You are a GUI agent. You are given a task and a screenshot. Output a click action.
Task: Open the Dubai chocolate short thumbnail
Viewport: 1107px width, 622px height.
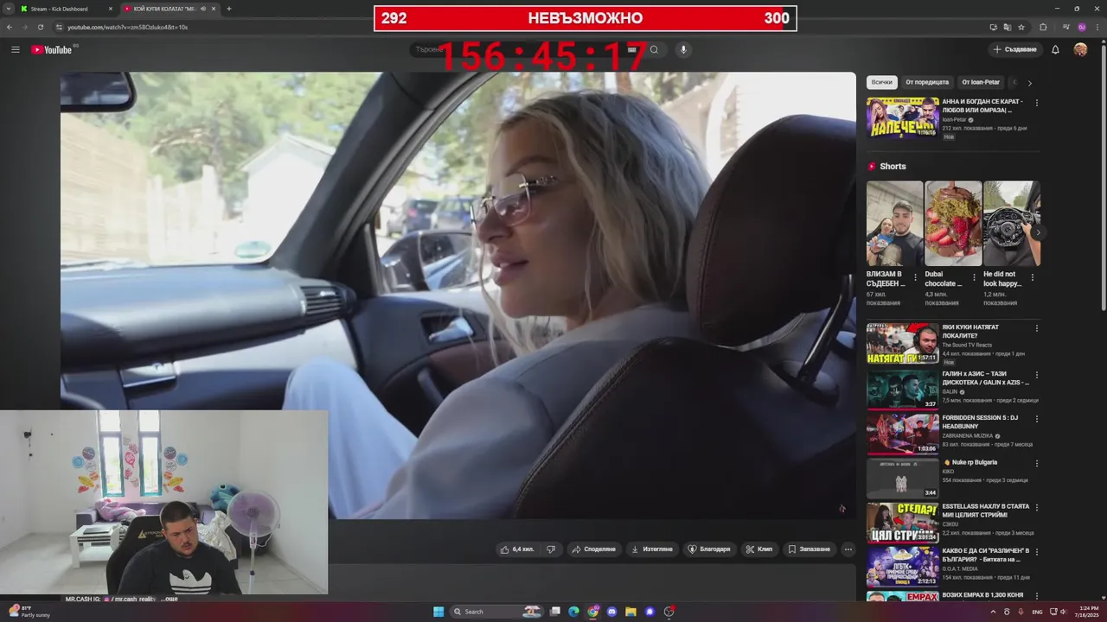(x=953, y=223)
